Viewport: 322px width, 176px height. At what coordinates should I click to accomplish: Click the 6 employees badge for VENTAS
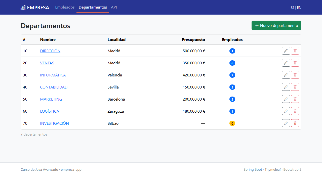pos(232,63)
